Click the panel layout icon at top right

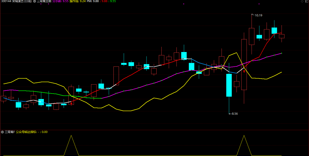coord(307,1)
